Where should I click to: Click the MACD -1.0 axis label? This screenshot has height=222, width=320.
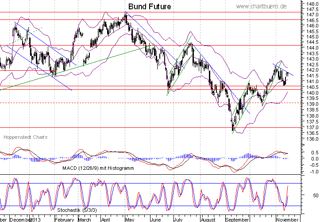click(314, 172)
